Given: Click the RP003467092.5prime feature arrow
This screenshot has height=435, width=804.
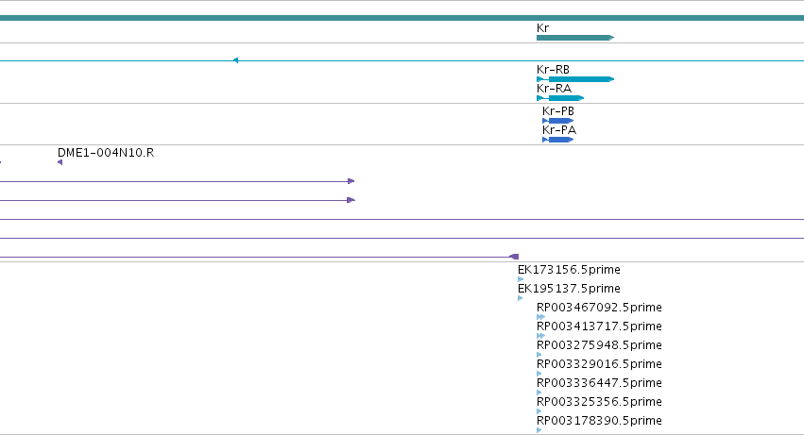Looking at the screenshot, I should 541,317.
